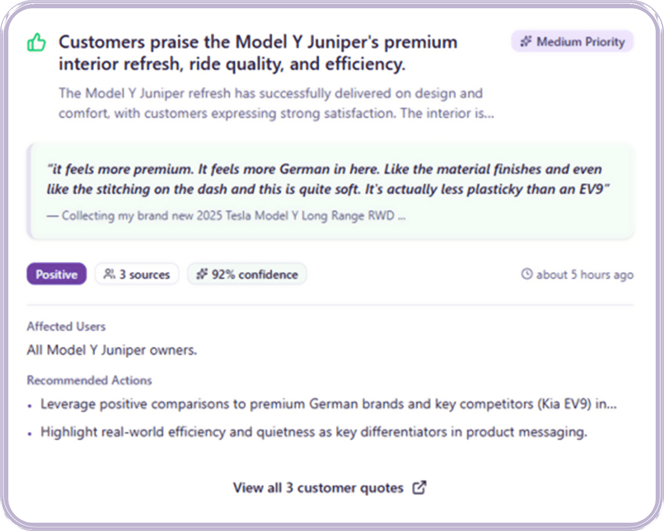The width and height of the screenshot is (664, 531).
Task: Click the sparkle icon beside 92% confidence
Action: pos(202,274)
